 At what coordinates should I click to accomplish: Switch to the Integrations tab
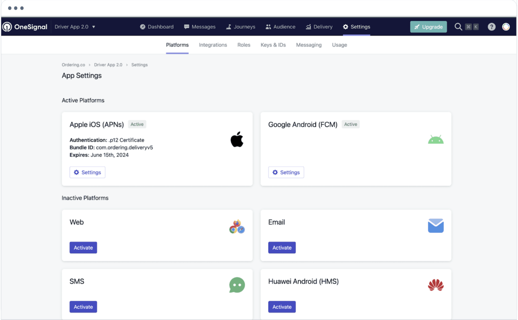pos(213,45)
